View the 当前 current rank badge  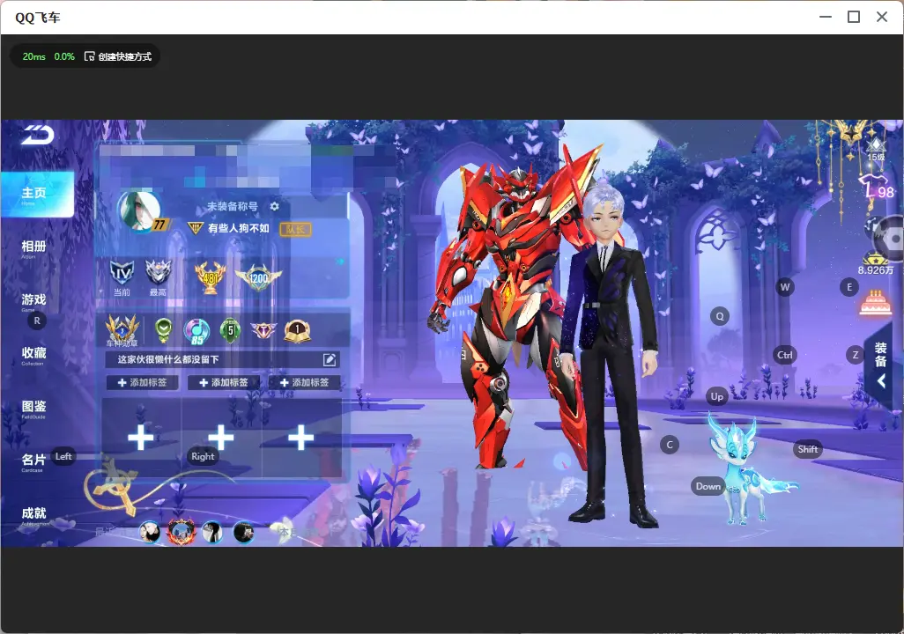122,276
